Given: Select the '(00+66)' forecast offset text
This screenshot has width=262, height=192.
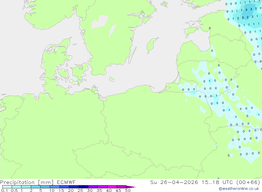Looking at the screenshot, I should pos(248,182).
